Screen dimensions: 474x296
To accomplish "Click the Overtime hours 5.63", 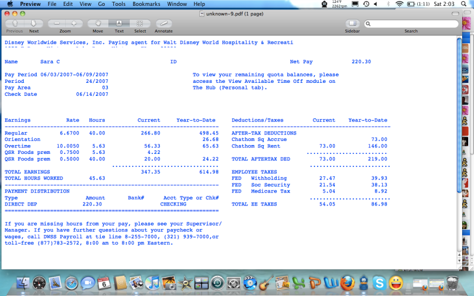I will click(98, 146).
